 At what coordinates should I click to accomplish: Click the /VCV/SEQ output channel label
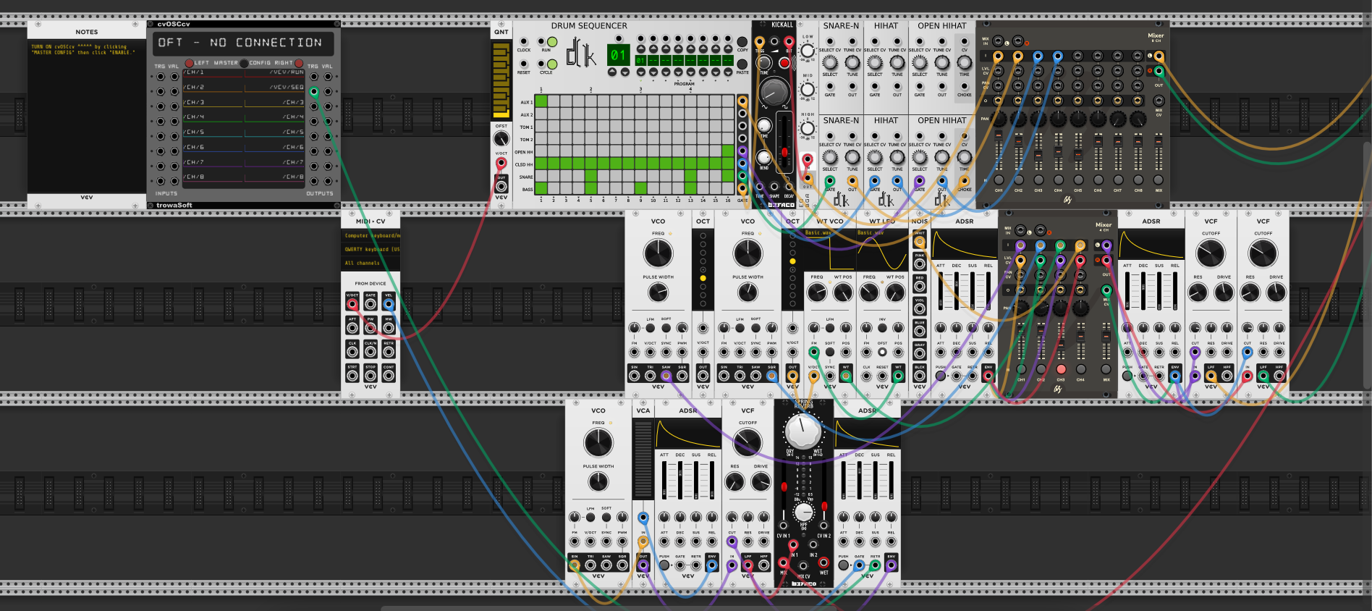pos(287,88)
